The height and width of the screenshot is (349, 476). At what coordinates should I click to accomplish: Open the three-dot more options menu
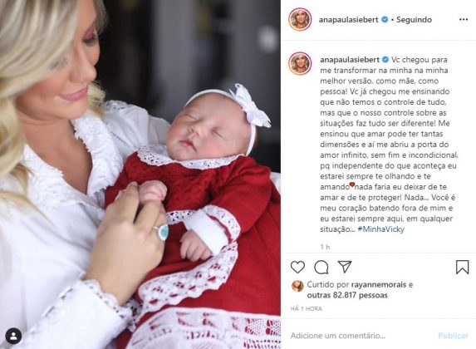pos(464,20)
